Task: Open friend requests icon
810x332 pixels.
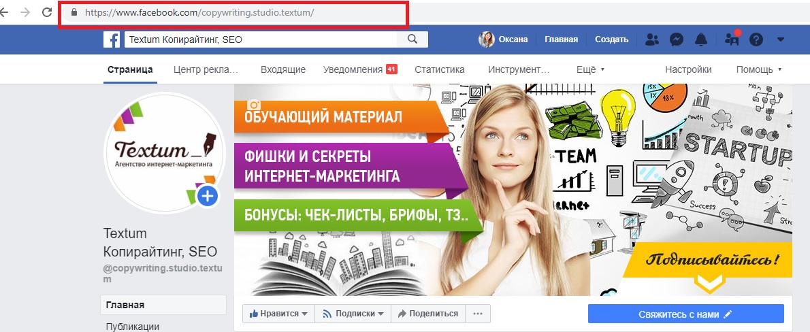Action: click(653, 39)
